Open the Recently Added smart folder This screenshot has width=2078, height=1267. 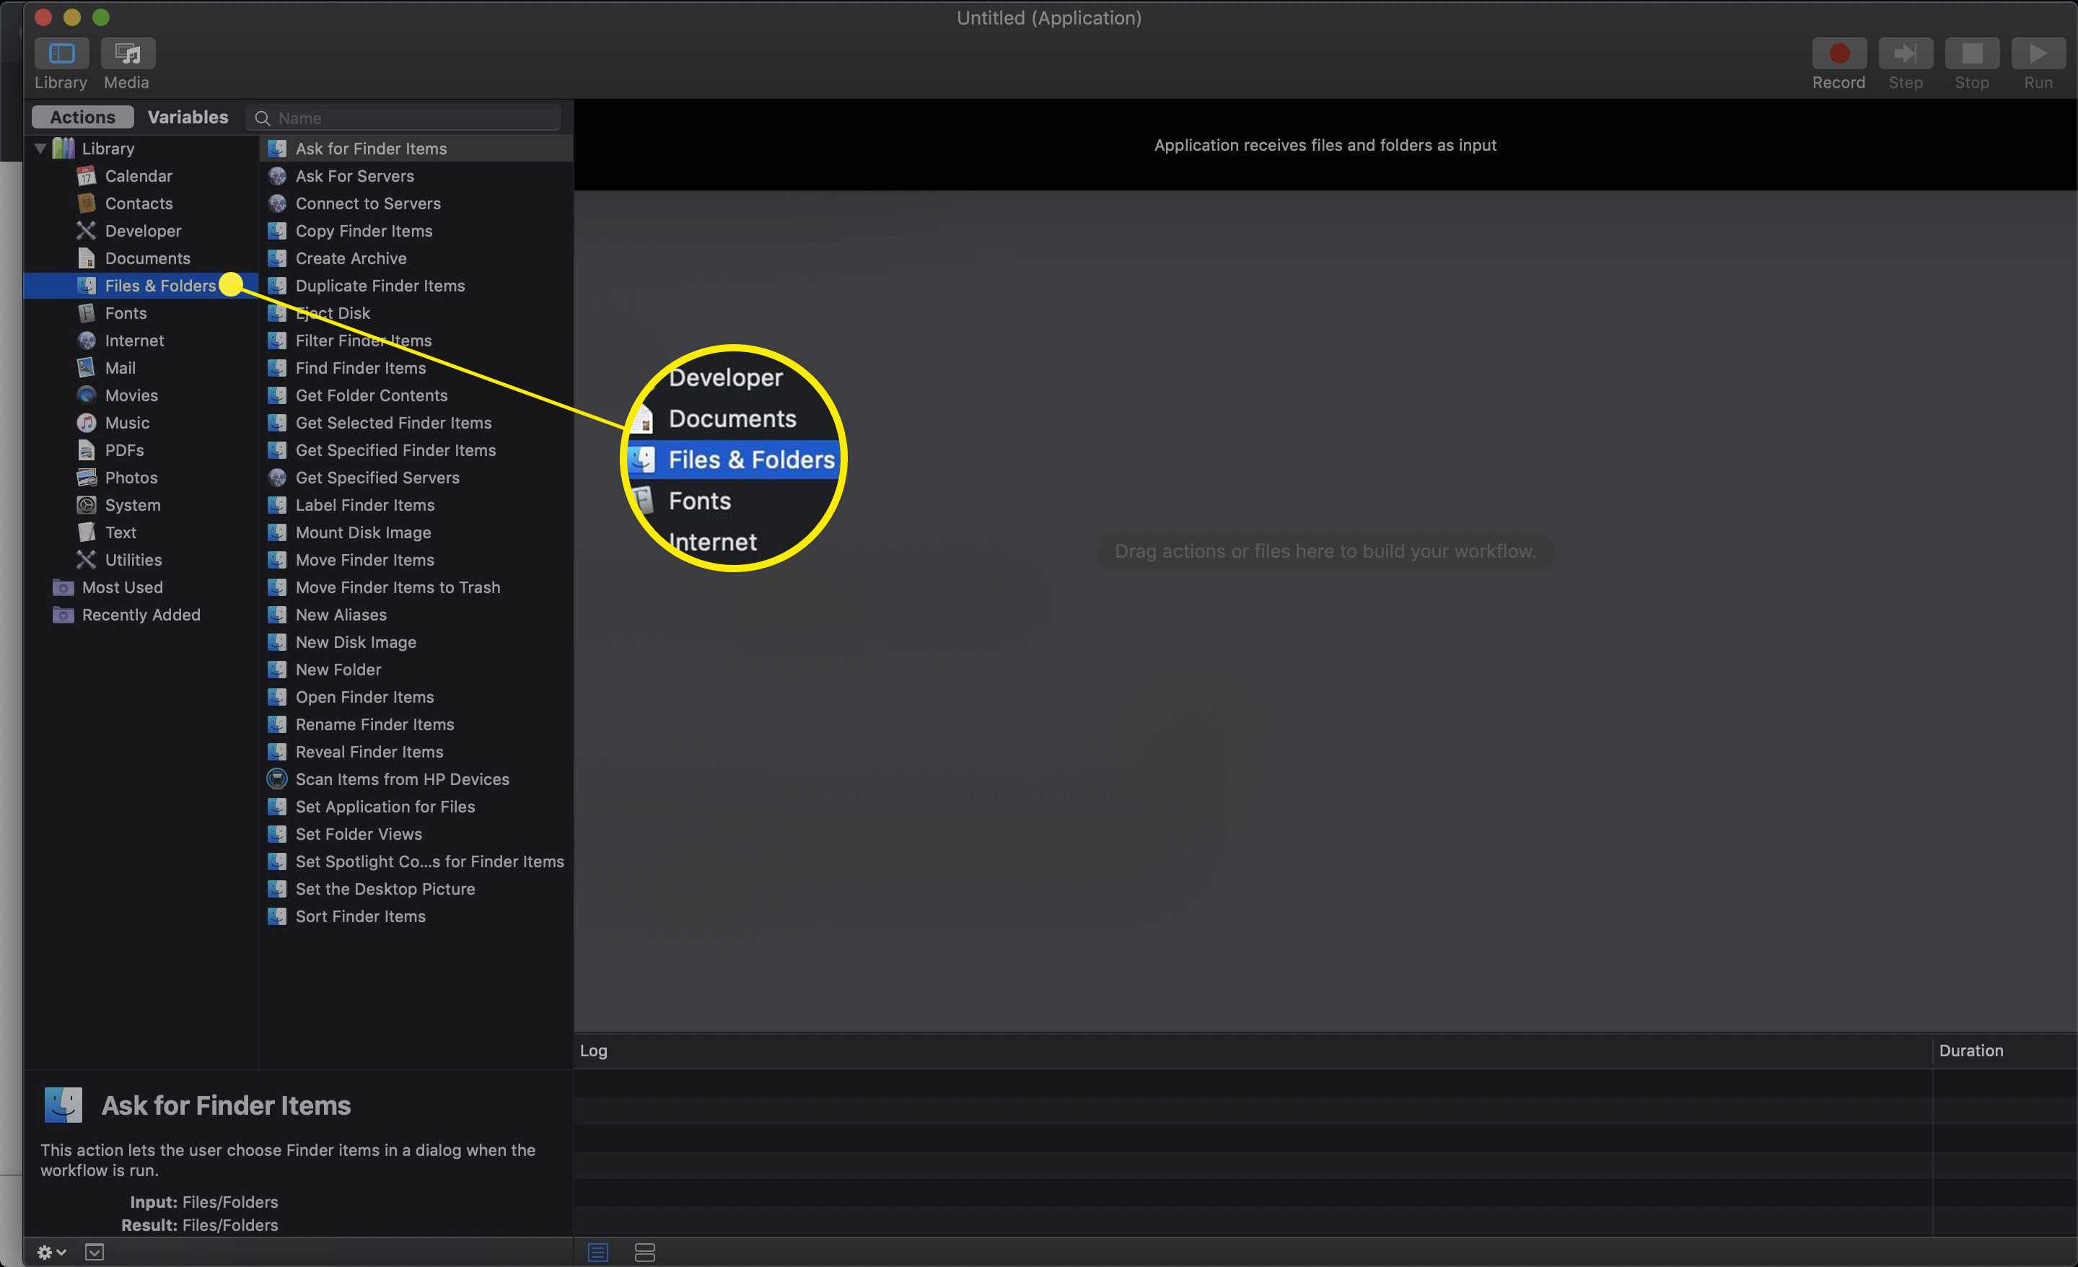tap(141, 614)
